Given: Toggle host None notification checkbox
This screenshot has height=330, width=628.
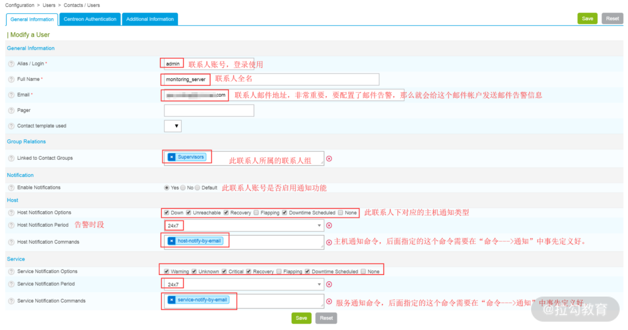Looking at the screenshot, I should point(340,213).
